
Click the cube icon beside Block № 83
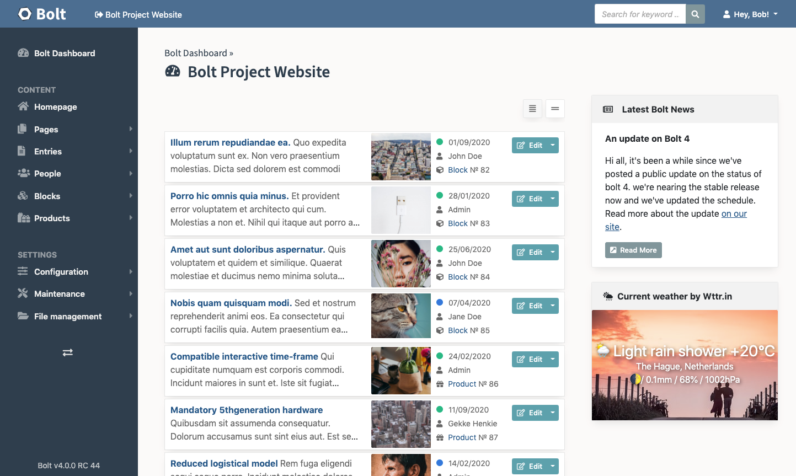440,223
